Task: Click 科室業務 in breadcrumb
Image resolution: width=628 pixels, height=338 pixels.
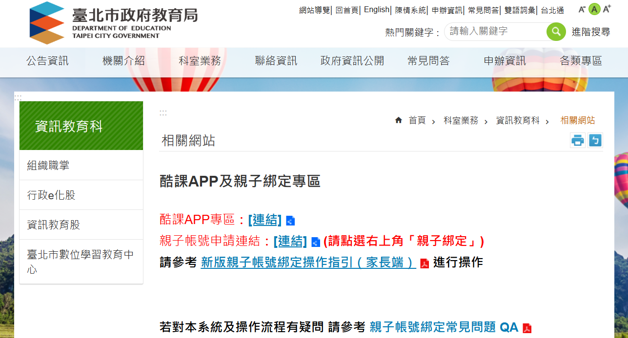Action: 461,120
